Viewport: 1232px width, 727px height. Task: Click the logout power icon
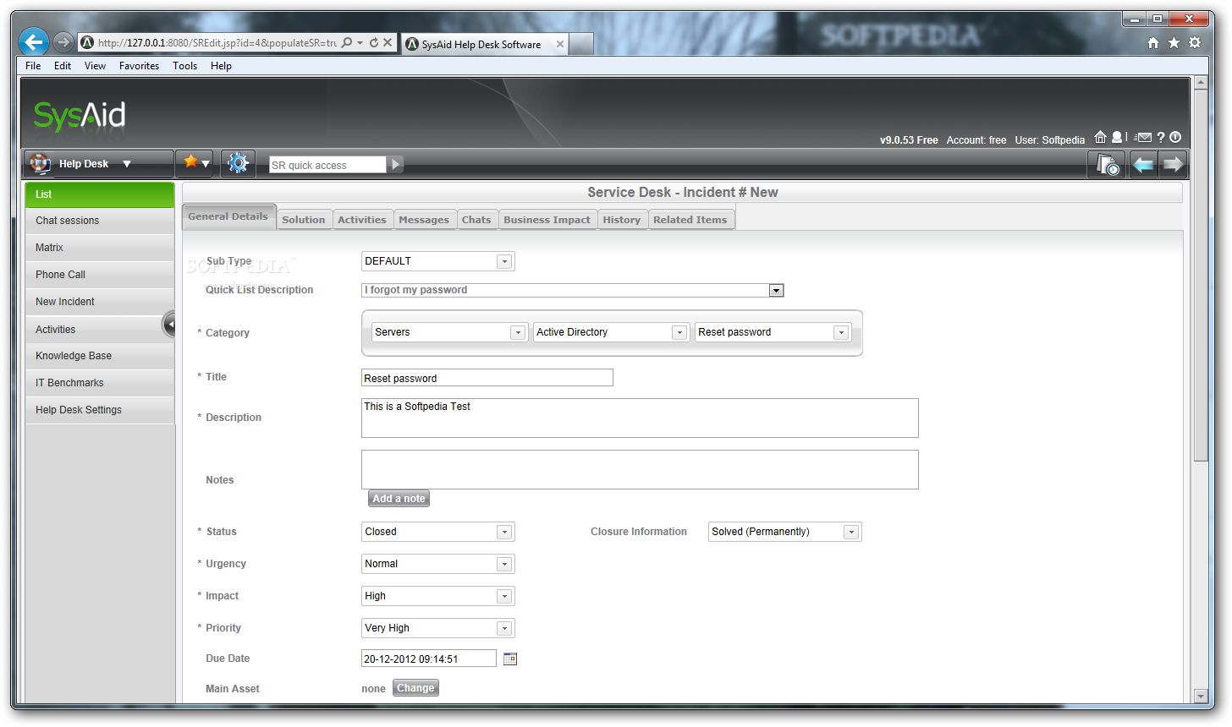(x=1175, y=137)
